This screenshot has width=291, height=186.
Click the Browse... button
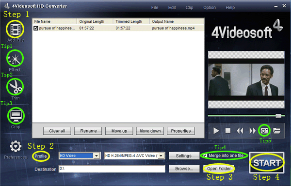click(184, 169)
